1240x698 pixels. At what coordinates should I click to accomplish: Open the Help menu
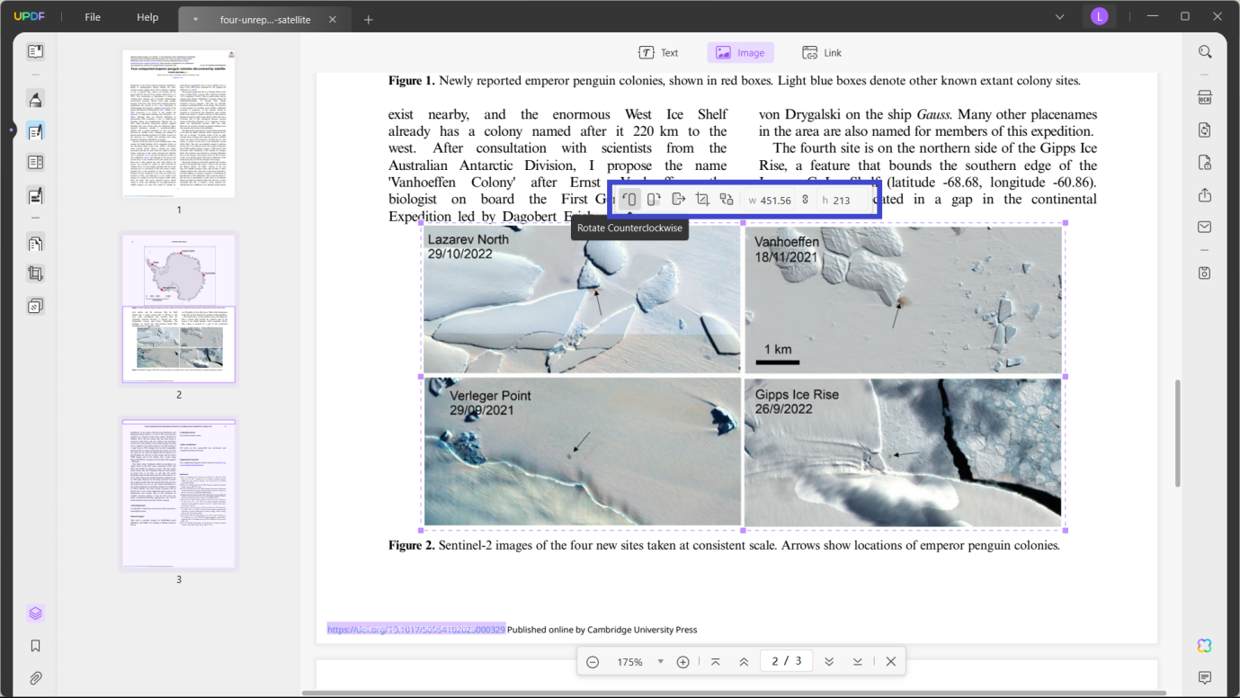pos(147,16)
